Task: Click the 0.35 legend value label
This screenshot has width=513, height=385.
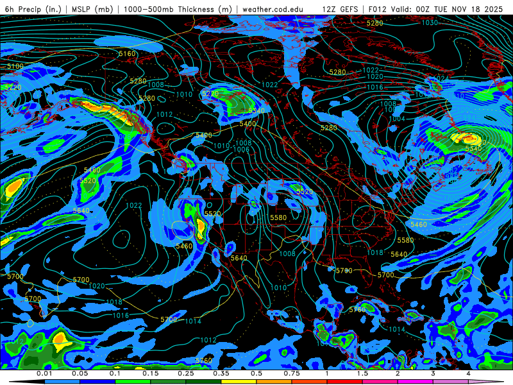Action: [221, 373]
